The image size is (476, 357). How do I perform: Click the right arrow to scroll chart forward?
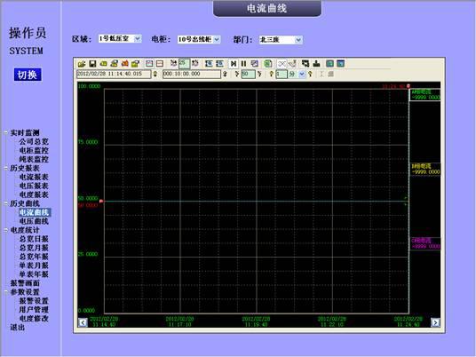[x=435, y=322]
